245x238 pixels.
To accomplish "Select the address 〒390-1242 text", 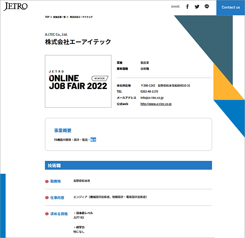I will [165, 86].
